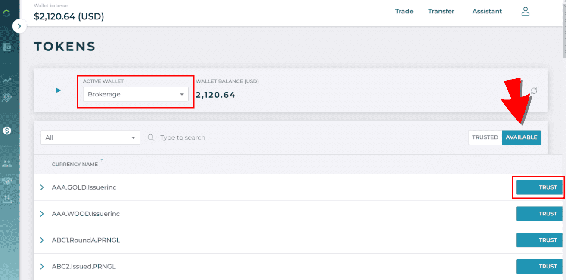Viewport: 566px width, 280px height.
Task: Open the handshake icon in sidebar
Action: 7,181
